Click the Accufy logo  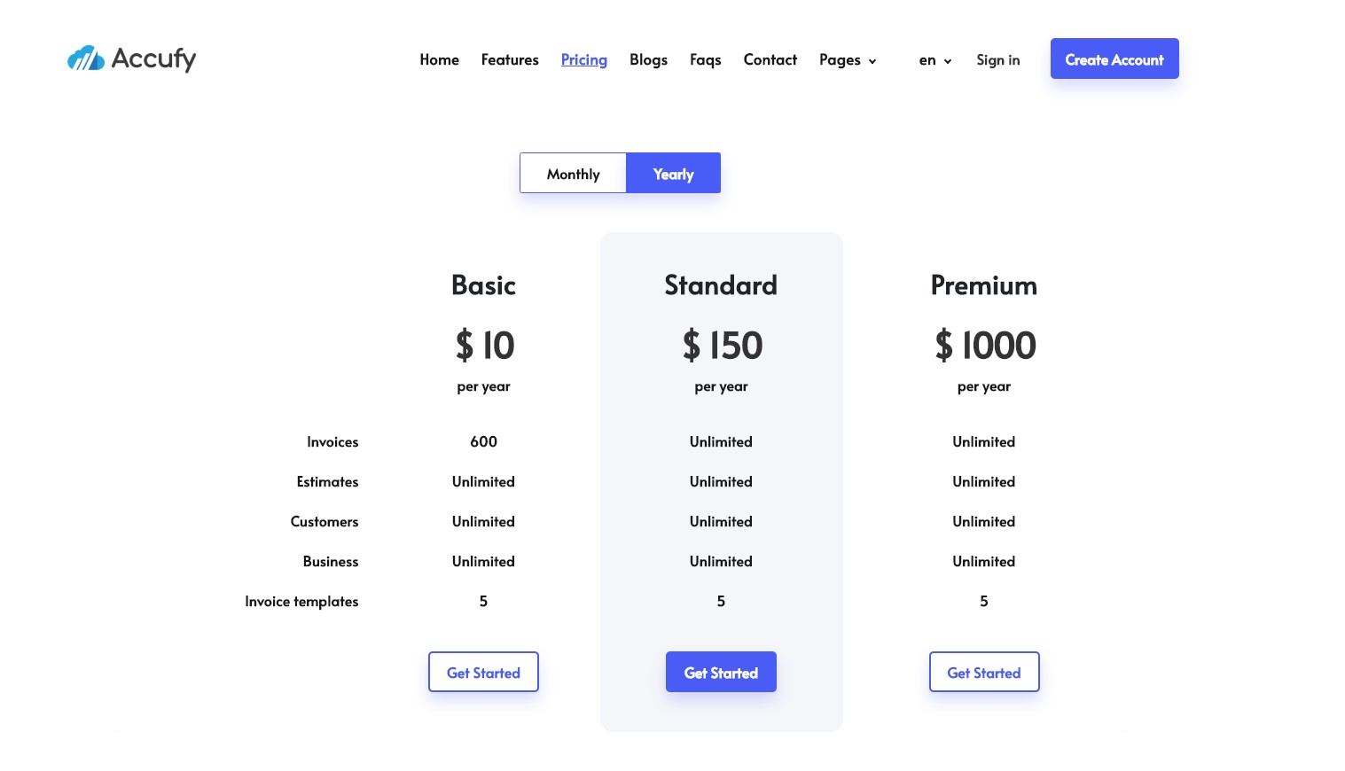[x=131, y=58]
